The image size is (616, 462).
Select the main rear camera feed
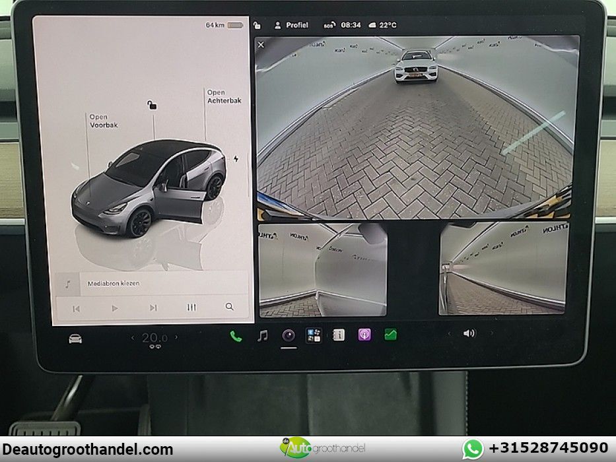pyautogui.click(x=416, y=127)
